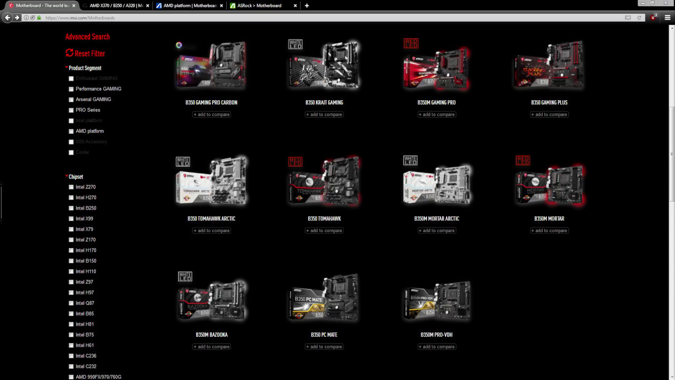Check the Intel H110 chipset checkbox
This screenshot has width=675, height=380.
pyautogui.click(x=71, y=272)
